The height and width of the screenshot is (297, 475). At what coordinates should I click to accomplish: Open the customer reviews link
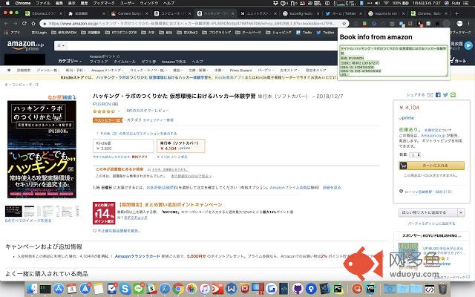click(147, 111)
